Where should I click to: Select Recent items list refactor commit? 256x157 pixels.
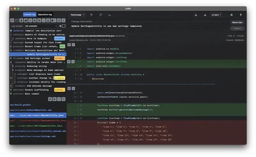[38, 46]
